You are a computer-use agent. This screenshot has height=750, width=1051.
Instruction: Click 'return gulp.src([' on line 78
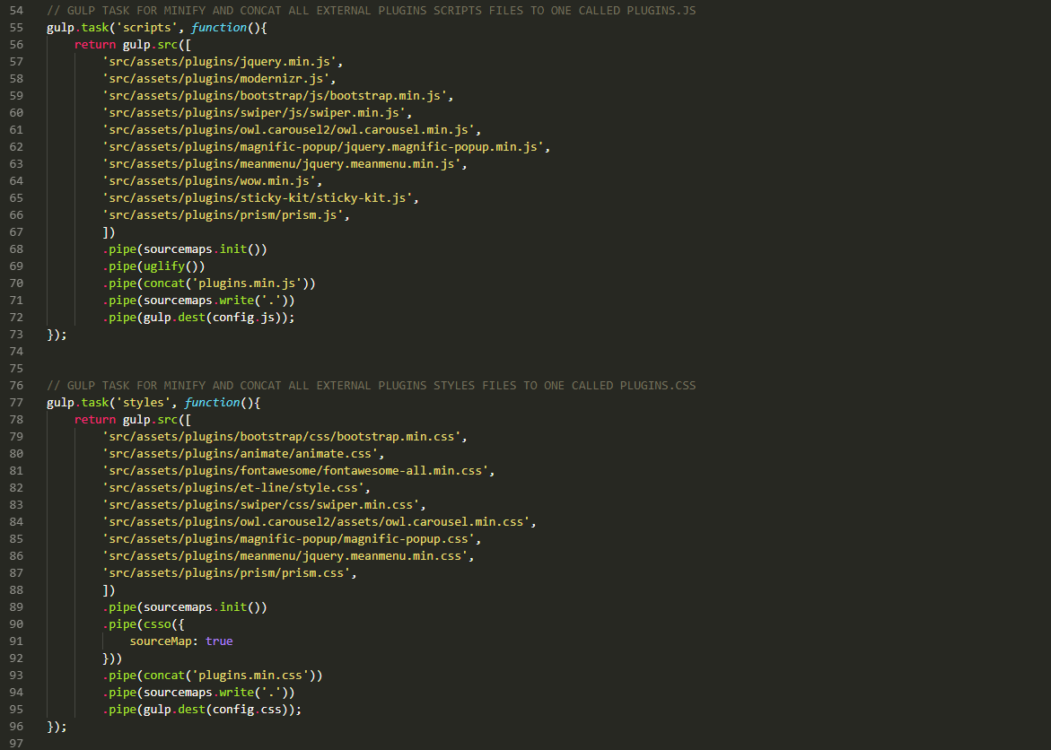pos(133,420)
